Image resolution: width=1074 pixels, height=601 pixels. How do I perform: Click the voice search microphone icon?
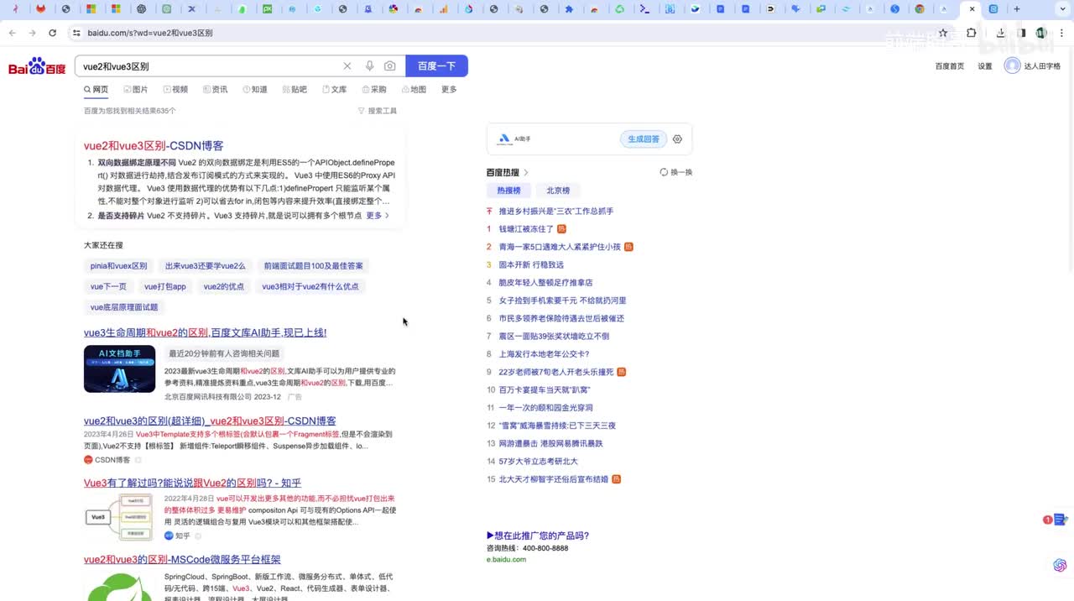click(x=369, y=66)
